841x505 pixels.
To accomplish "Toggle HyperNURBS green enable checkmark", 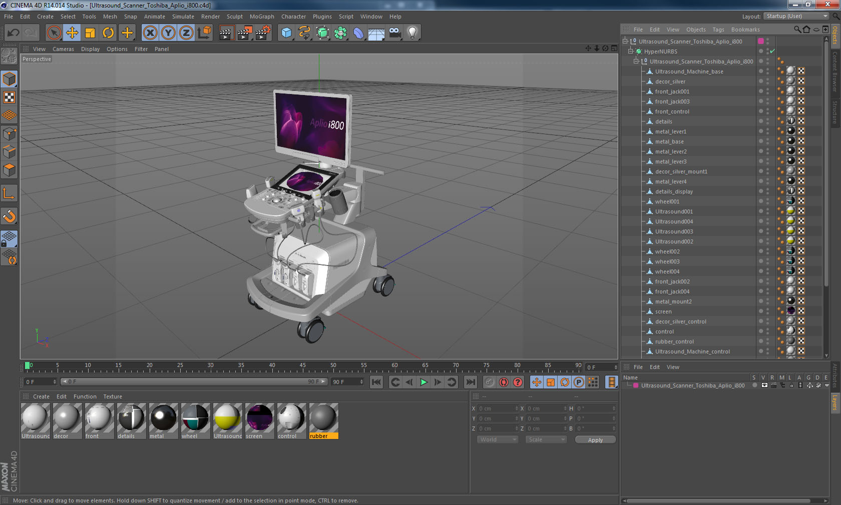I will (x=772, y=51).
